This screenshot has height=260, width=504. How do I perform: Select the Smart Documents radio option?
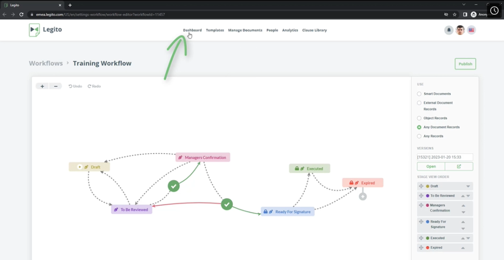tap(419, 94)
